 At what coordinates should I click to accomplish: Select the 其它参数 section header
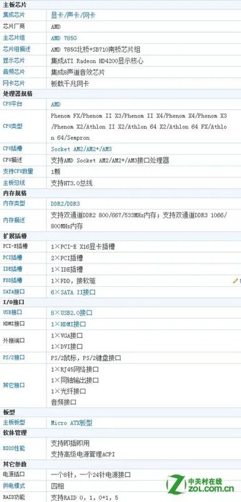14,464
